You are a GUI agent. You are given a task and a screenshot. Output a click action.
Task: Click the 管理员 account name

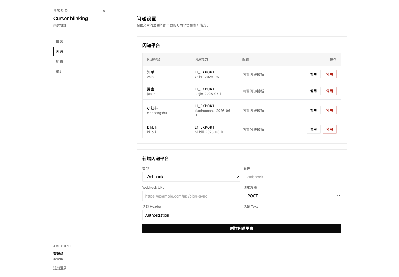(x=58, y=254)
